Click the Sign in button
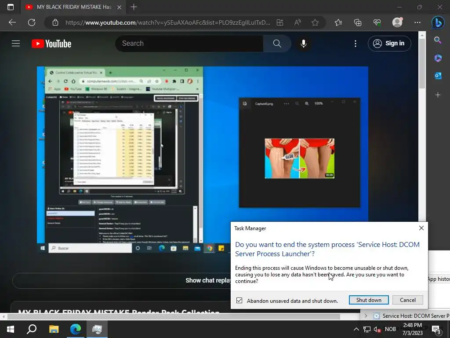Image resolution: width=450 pixels, height=338 pixels. tap(389, 44)
